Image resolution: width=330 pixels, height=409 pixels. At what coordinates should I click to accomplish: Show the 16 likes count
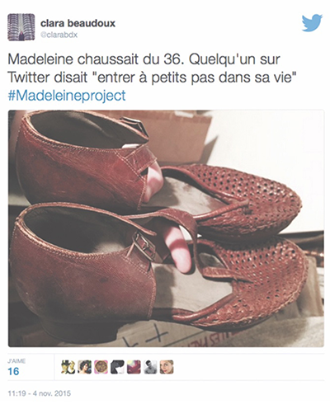(13, 371)
